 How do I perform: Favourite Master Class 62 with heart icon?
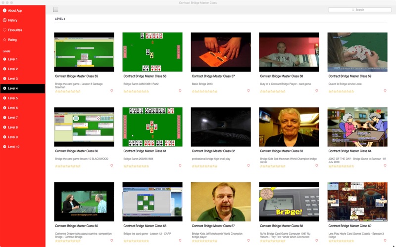(x=248, y=165)
